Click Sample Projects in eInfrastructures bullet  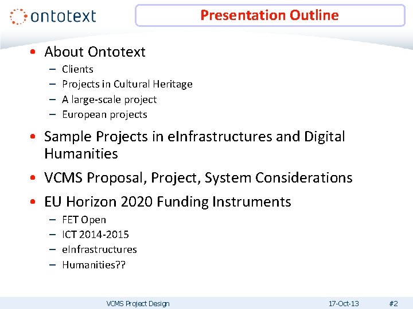click(x=194, y=145)
